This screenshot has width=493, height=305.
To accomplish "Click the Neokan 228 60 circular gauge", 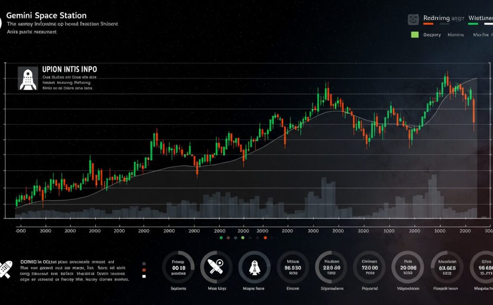I will tap(331, 267).
